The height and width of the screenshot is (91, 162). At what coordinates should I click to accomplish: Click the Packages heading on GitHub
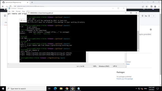(120, 72)
